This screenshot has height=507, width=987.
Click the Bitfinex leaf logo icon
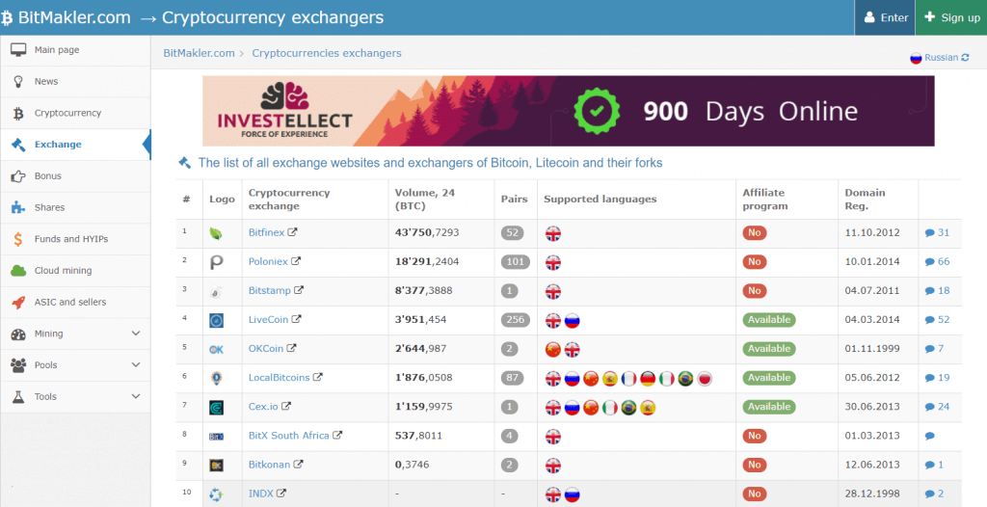[x=216, y=233]
